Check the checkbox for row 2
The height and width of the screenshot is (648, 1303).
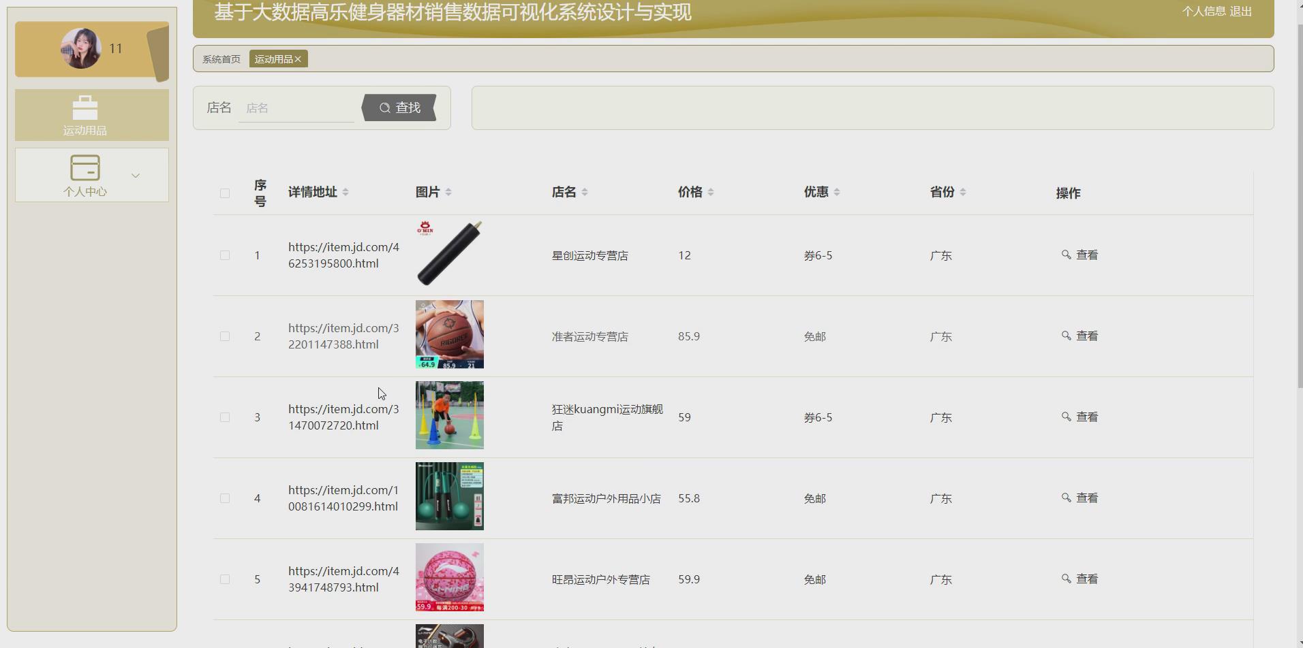pos(225,336)
